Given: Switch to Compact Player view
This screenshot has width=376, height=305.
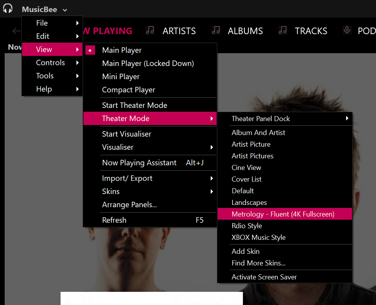Looking at the screenshot, I should 150,90.
